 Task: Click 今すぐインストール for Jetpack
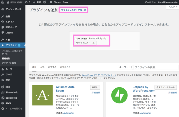166,87
